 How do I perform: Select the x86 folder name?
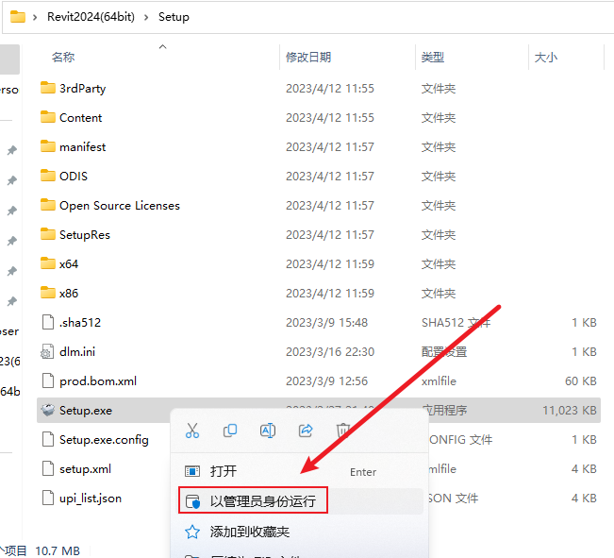(69, 294)
